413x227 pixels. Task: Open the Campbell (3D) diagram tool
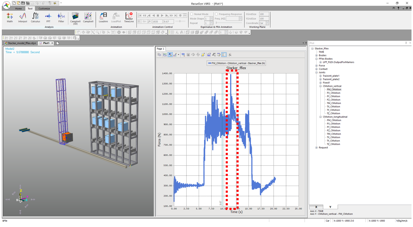click(x=75, y=18)
